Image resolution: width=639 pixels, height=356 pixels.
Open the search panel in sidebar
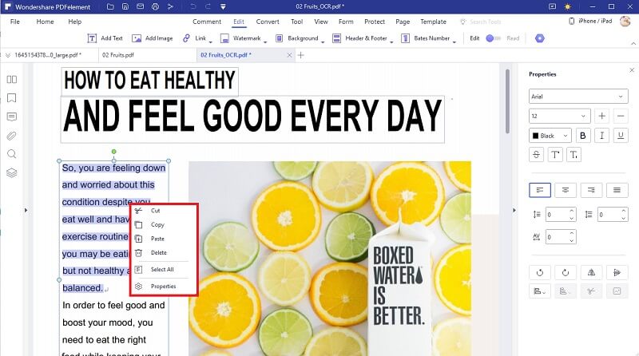point(12,154)
